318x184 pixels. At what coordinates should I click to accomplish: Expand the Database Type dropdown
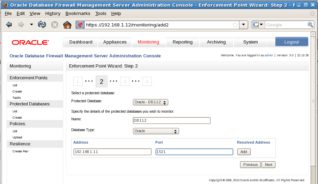coord(156,131)
